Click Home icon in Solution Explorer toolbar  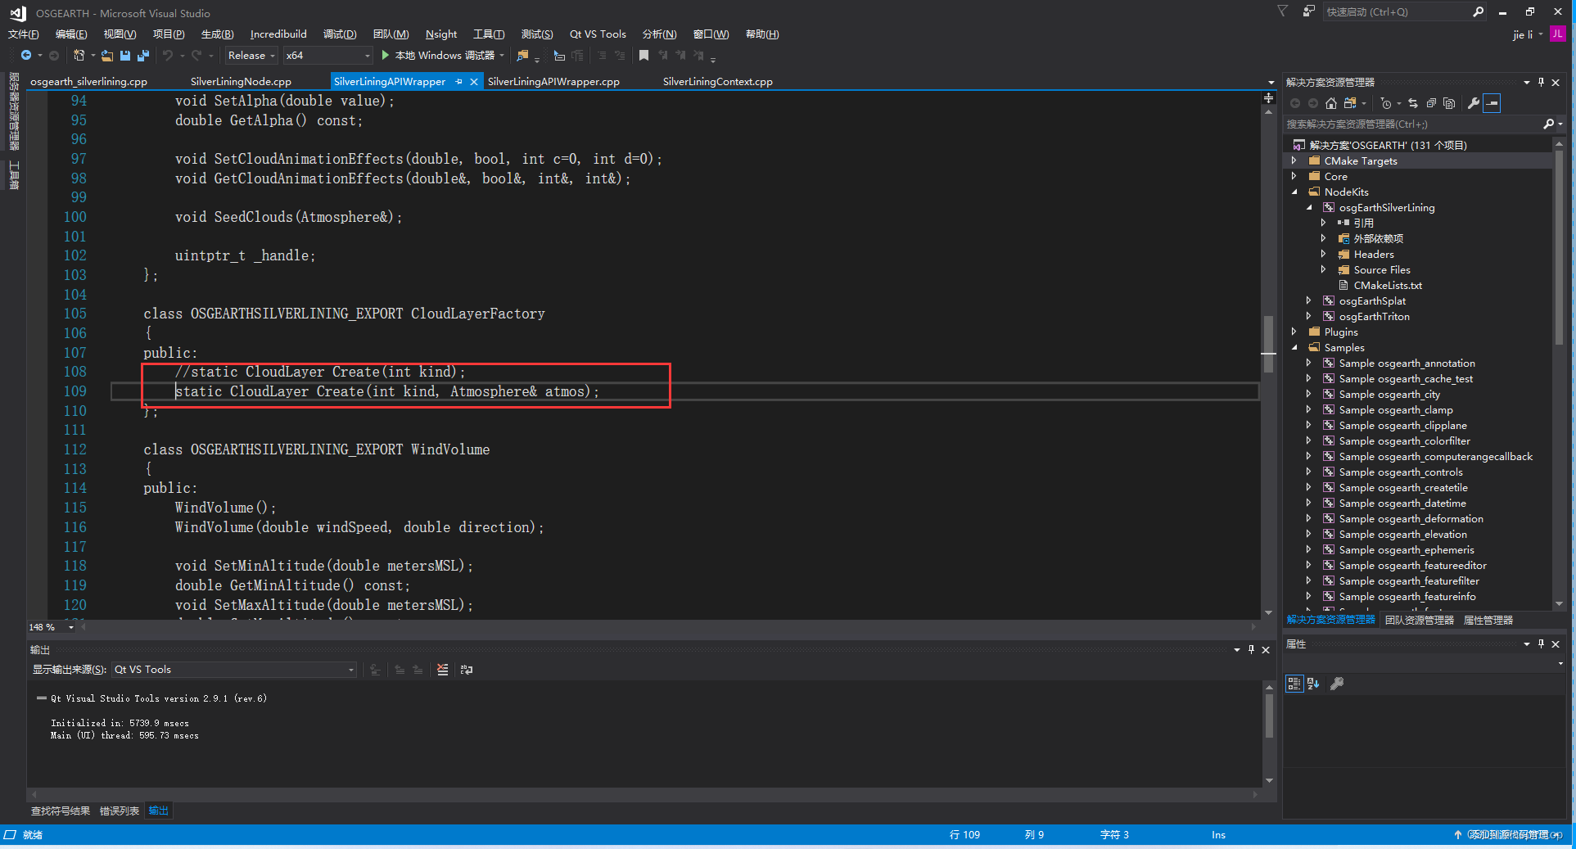coord(1330,103)
